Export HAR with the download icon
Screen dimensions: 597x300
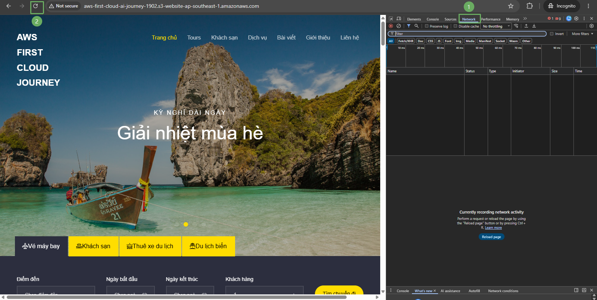(x=534, y=26)
